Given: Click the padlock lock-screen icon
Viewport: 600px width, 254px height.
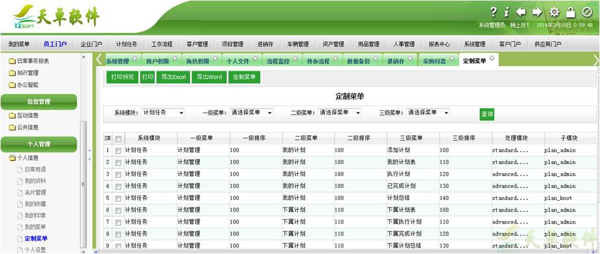Looking at the screenshot, I should [571, 12].
